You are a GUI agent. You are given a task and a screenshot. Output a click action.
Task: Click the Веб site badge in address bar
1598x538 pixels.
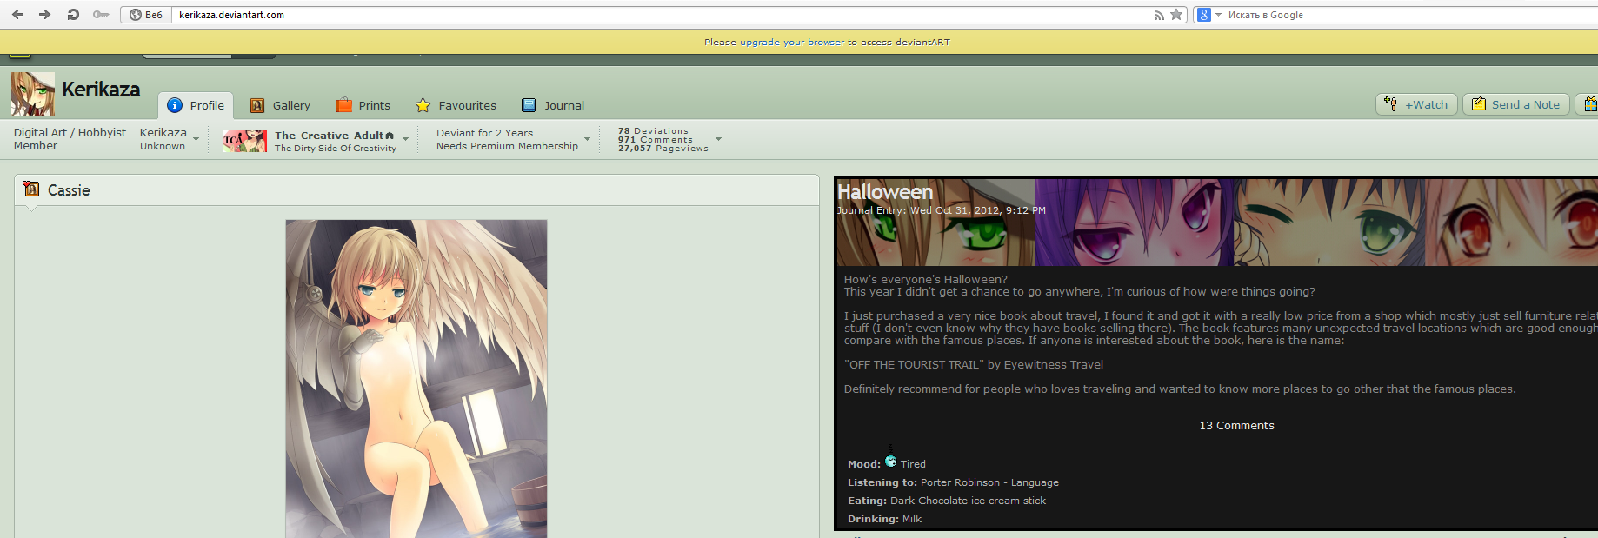click(x=146, y=15)
